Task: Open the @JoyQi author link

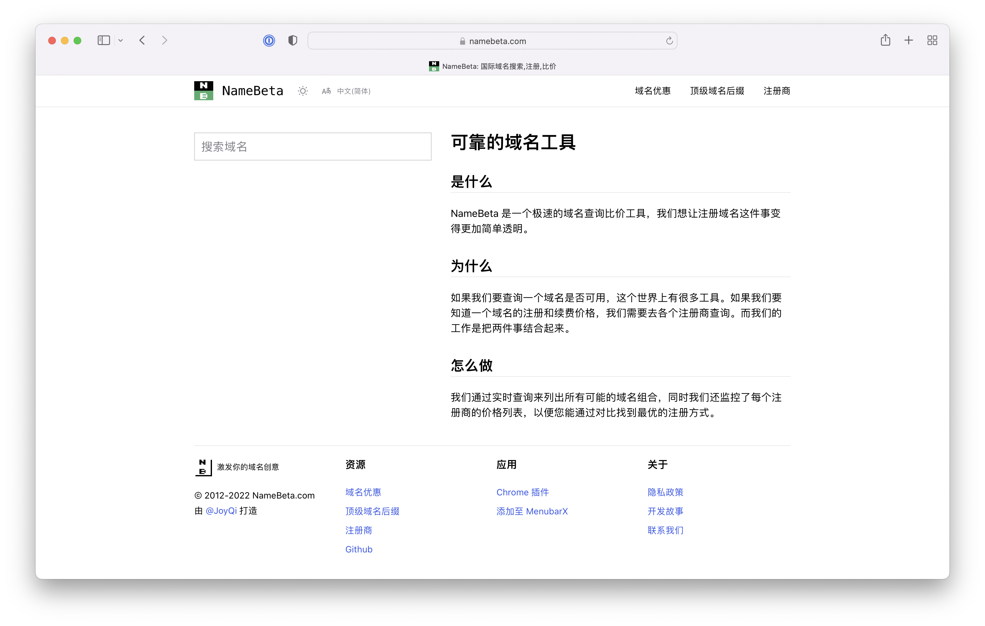Action: (221, 511)
